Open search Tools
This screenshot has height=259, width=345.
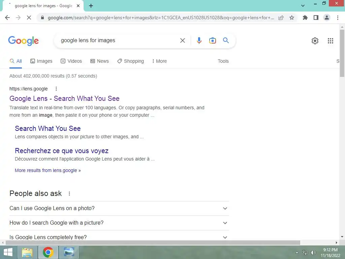click(x=223, y=61)
